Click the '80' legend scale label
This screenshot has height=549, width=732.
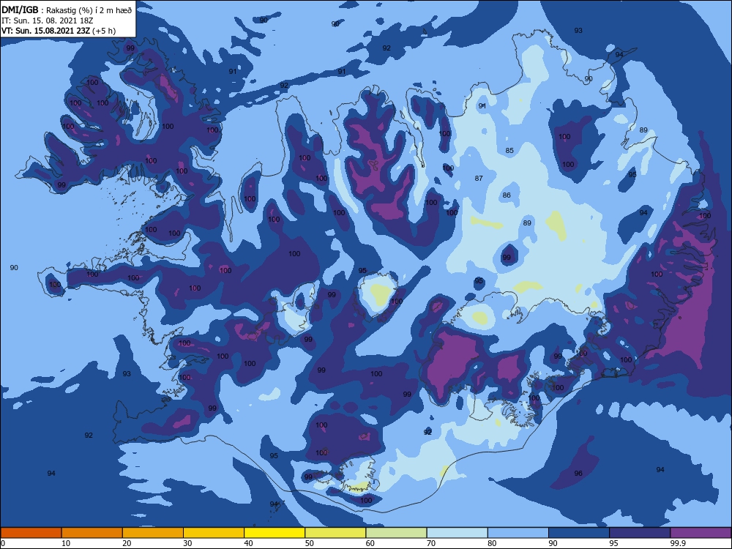tap(492, 543)
